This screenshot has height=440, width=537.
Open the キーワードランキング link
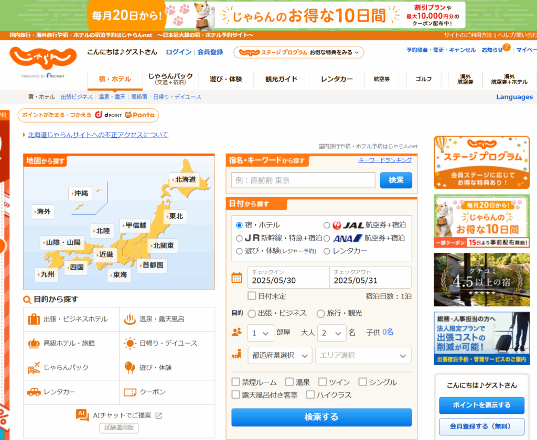385,160
